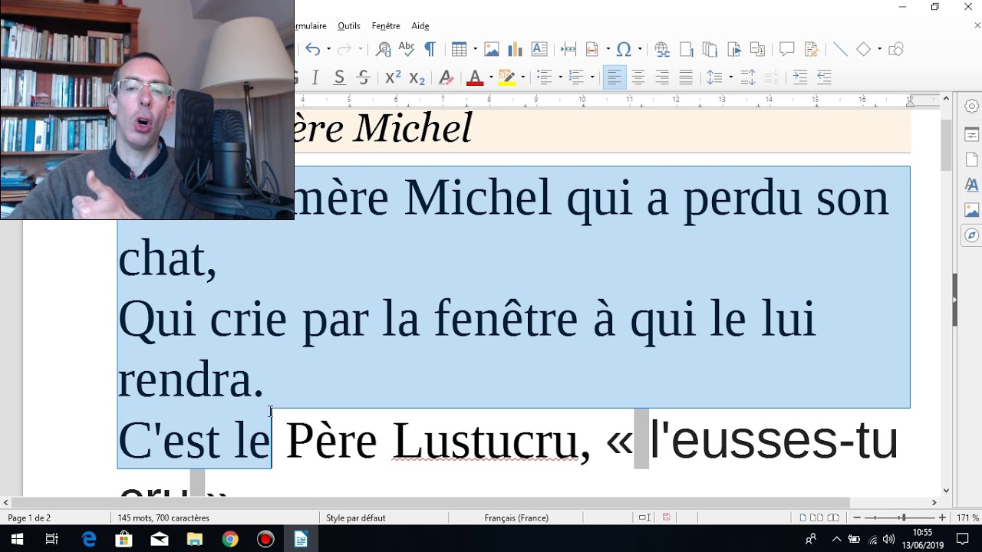The height and width of the screenshot is (552, 982).
Task: Open the sidebar Gallery panel
Action: pyautogui.click(x=972, y=210)
